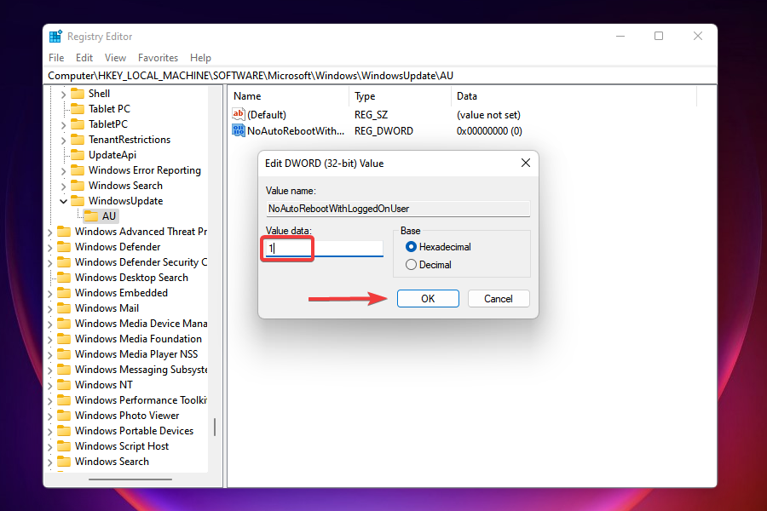Click the (value not set) data cell
This screenshot has height=511, width=767.
click(488, 115)
